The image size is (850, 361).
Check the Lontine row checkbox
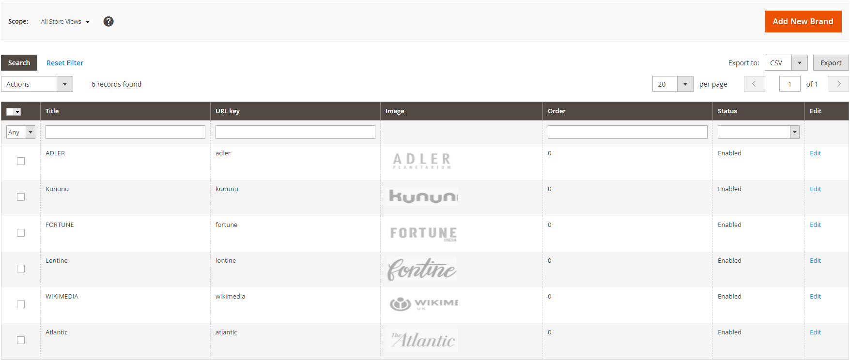(x=21, y=269)
